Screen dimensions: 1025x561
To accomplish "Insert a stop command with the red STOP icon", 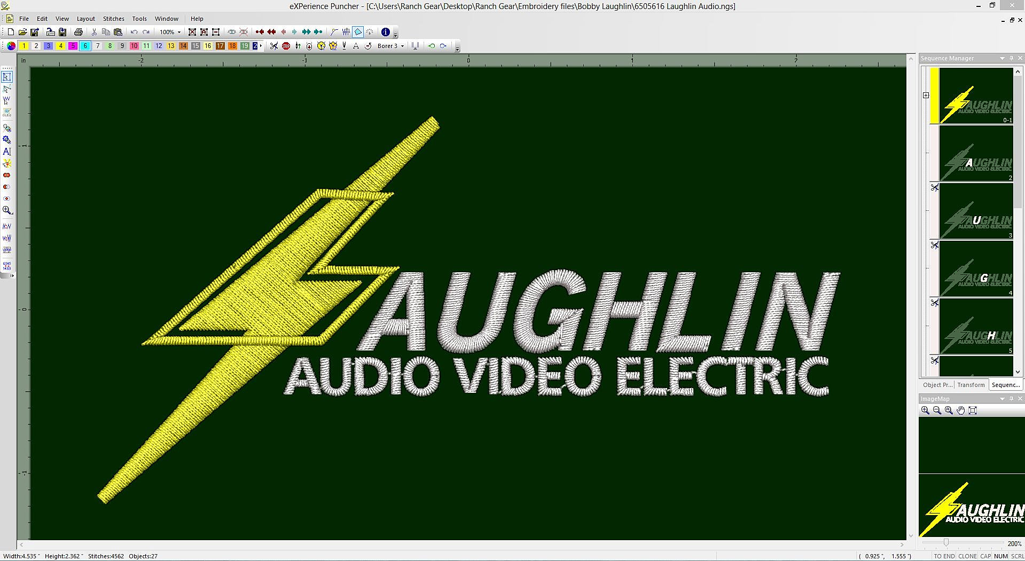I will (x=286, y=46).
